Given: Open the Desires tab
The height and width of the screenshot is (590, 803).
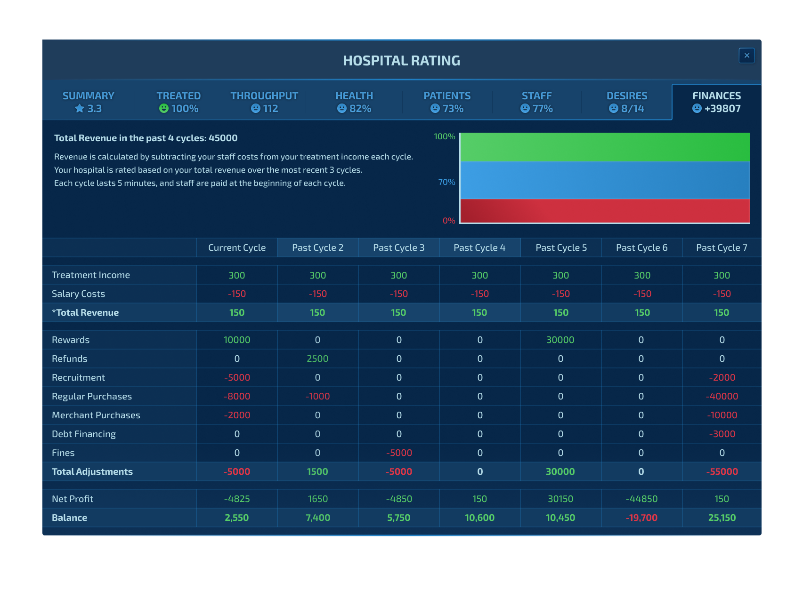Looking at the screenshot, I should [627, 102].
